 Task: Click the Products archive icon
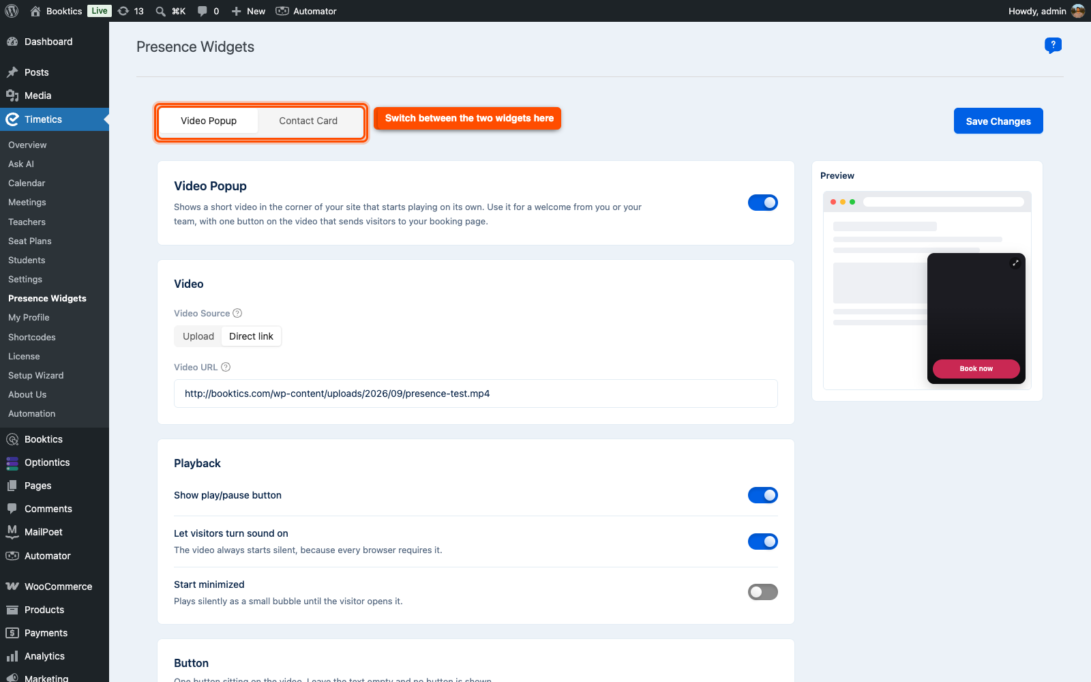coord(12,610)
